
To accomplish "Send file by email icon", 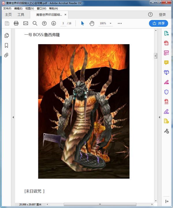I will point(26,23).
